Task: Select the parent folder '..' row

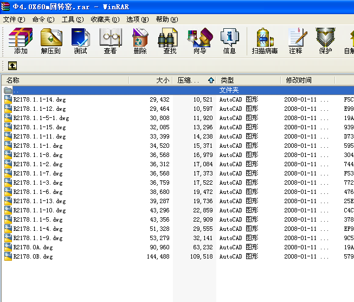Action: pos(178,90)
